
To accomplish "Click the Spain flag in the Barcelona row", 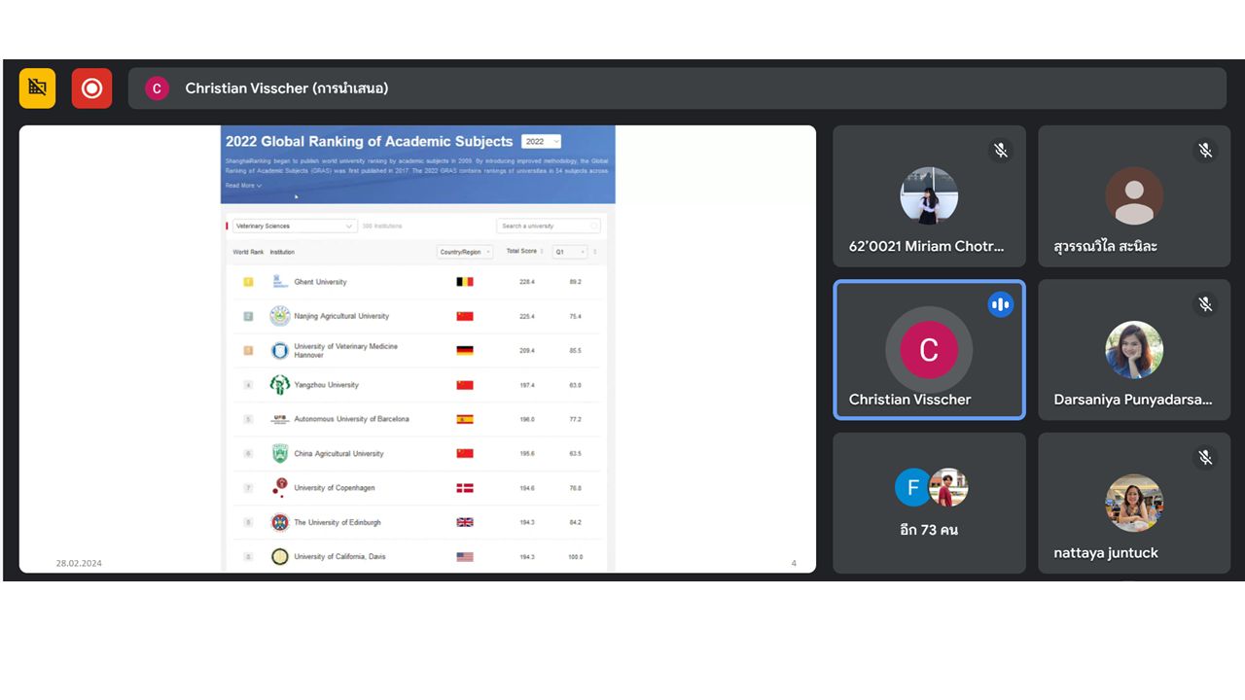I will pos(465,419).
